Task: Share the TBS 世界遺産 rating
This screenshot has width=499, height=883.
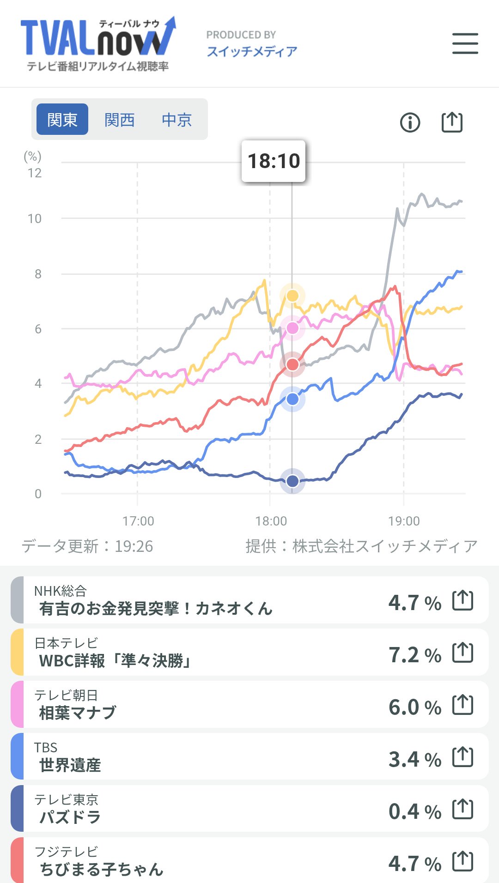Action: click(462, 757)
